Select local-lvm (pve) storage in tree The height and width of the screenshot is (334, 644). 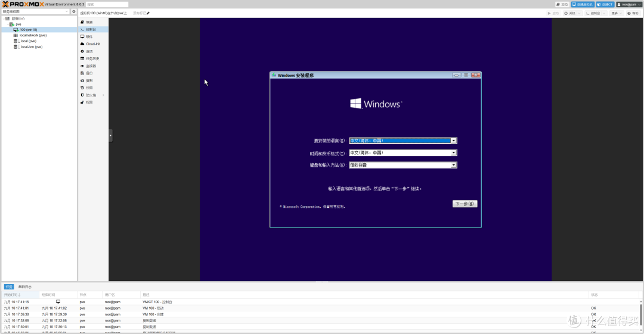point(31,47)
